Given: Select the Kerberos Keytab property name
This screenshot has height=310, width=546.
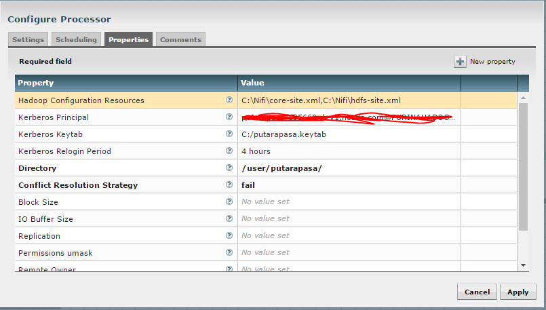Looking at the screenshot, I should tap(50, 134).
